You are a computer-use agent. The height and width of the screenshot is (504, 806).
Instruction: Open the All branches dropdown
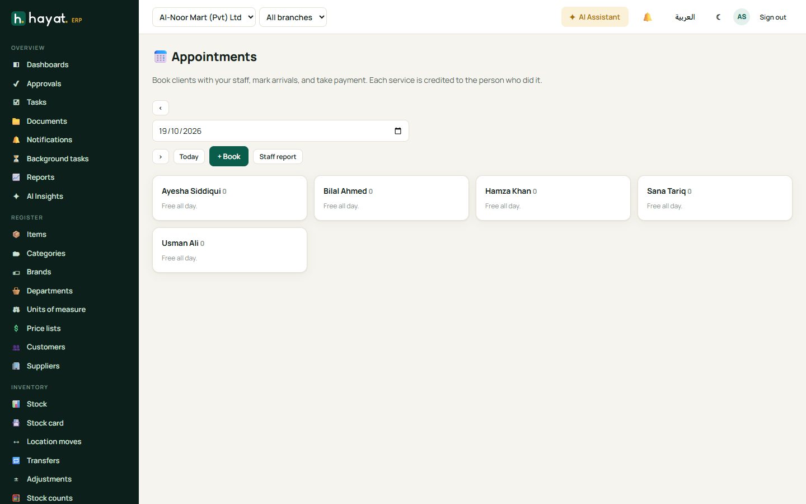[293, 17]
